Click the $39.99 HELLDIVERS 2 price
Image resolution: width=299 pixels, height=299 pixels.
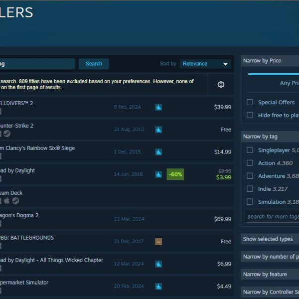(x=223, y=107)
